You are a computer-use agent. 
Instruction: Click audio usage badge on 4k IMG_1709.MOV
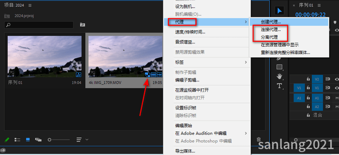pos(159,75)
